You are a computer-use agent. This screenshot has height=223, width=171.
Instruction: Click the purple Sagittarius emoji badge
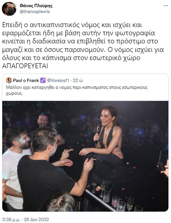tap(43, 80)
